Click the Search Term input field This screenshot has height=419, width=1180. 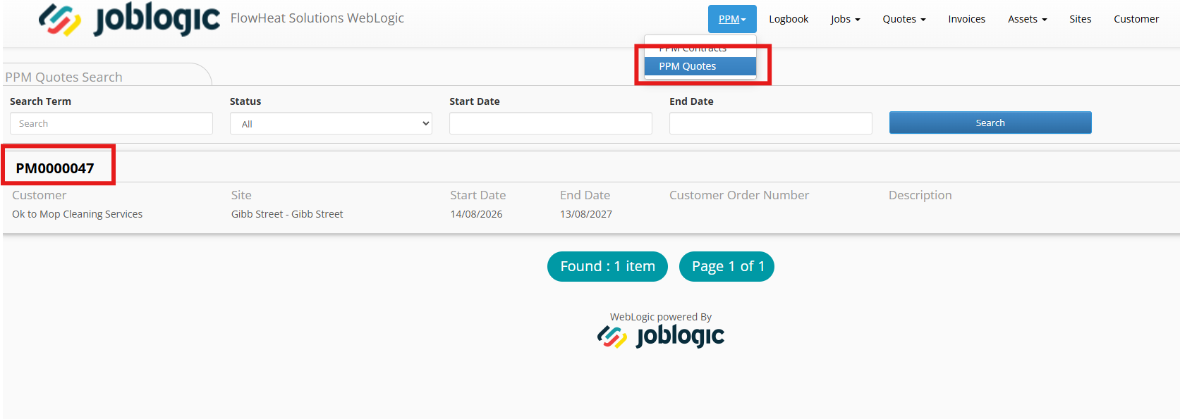click(111, 123)
